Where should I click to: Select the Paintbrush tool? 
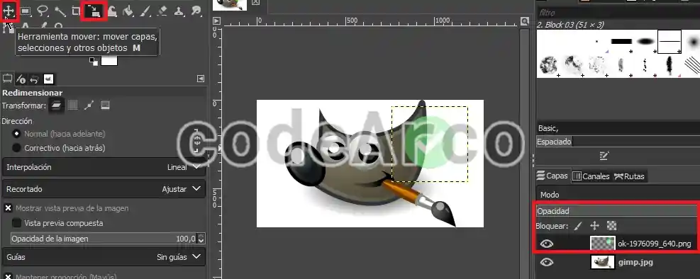[x=145, y=11]
